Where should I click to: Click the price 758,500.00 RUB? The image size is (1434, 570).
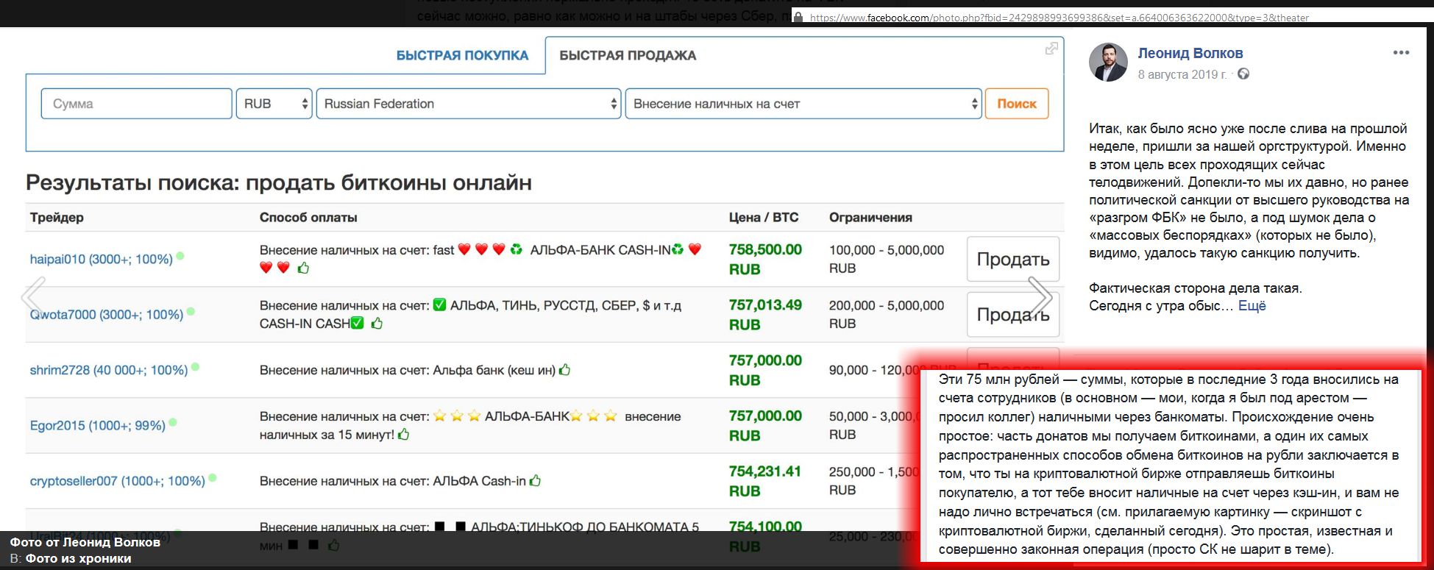[x=765, y=260]
